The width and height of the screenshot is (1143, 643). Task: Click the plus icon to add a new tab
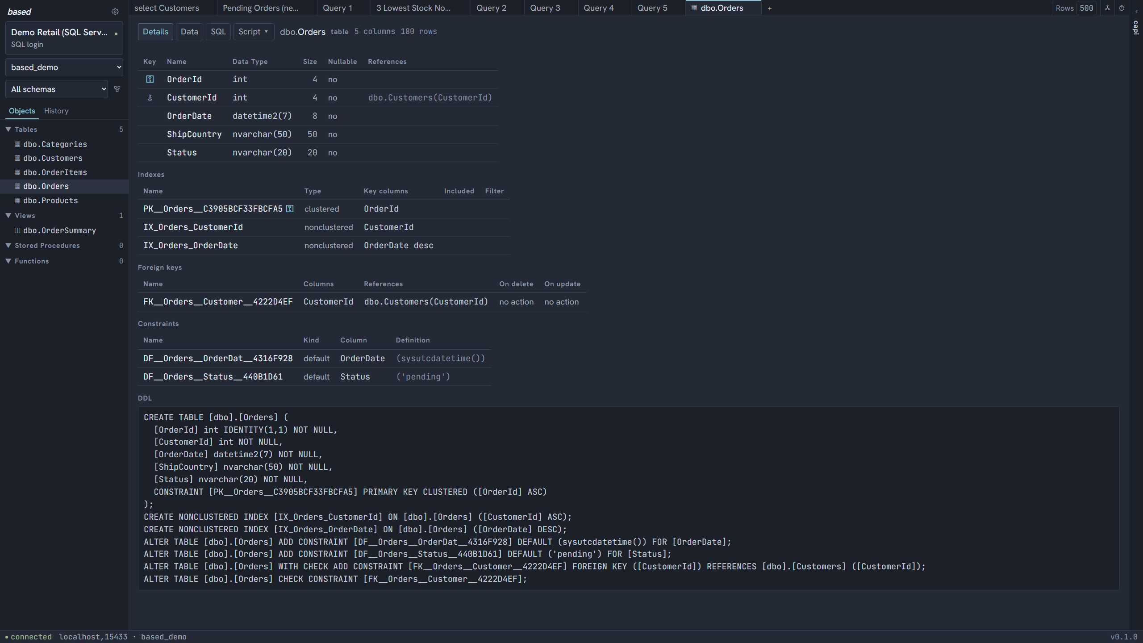point(769,8)
